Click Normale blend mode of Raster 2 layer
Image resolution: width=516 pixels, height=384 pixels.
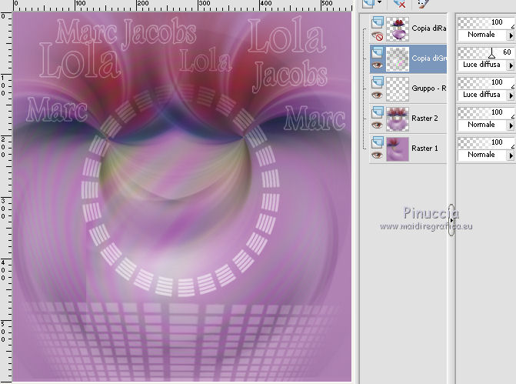pyautogui.click(x=481, y=125)
